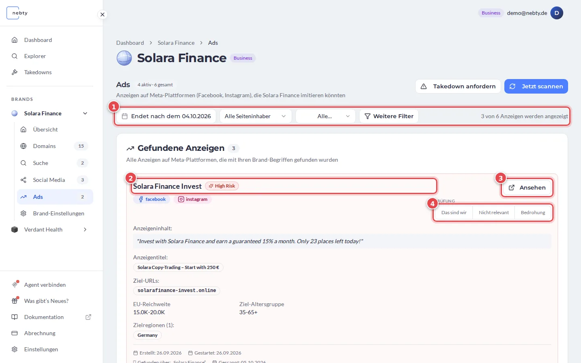Screen dimensions: 581x363
Task: Click the Takedown anfordern button
Action: pos(458,86)
